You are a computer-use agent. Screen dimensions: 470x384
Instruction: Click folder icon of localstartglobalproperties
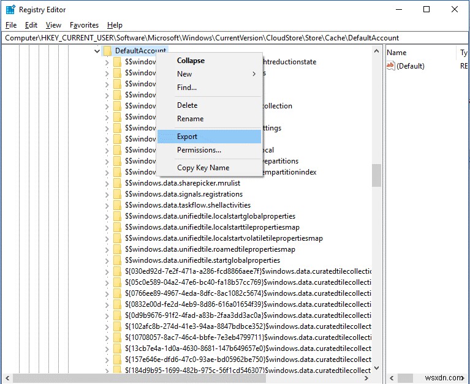(x=117, y=216)
